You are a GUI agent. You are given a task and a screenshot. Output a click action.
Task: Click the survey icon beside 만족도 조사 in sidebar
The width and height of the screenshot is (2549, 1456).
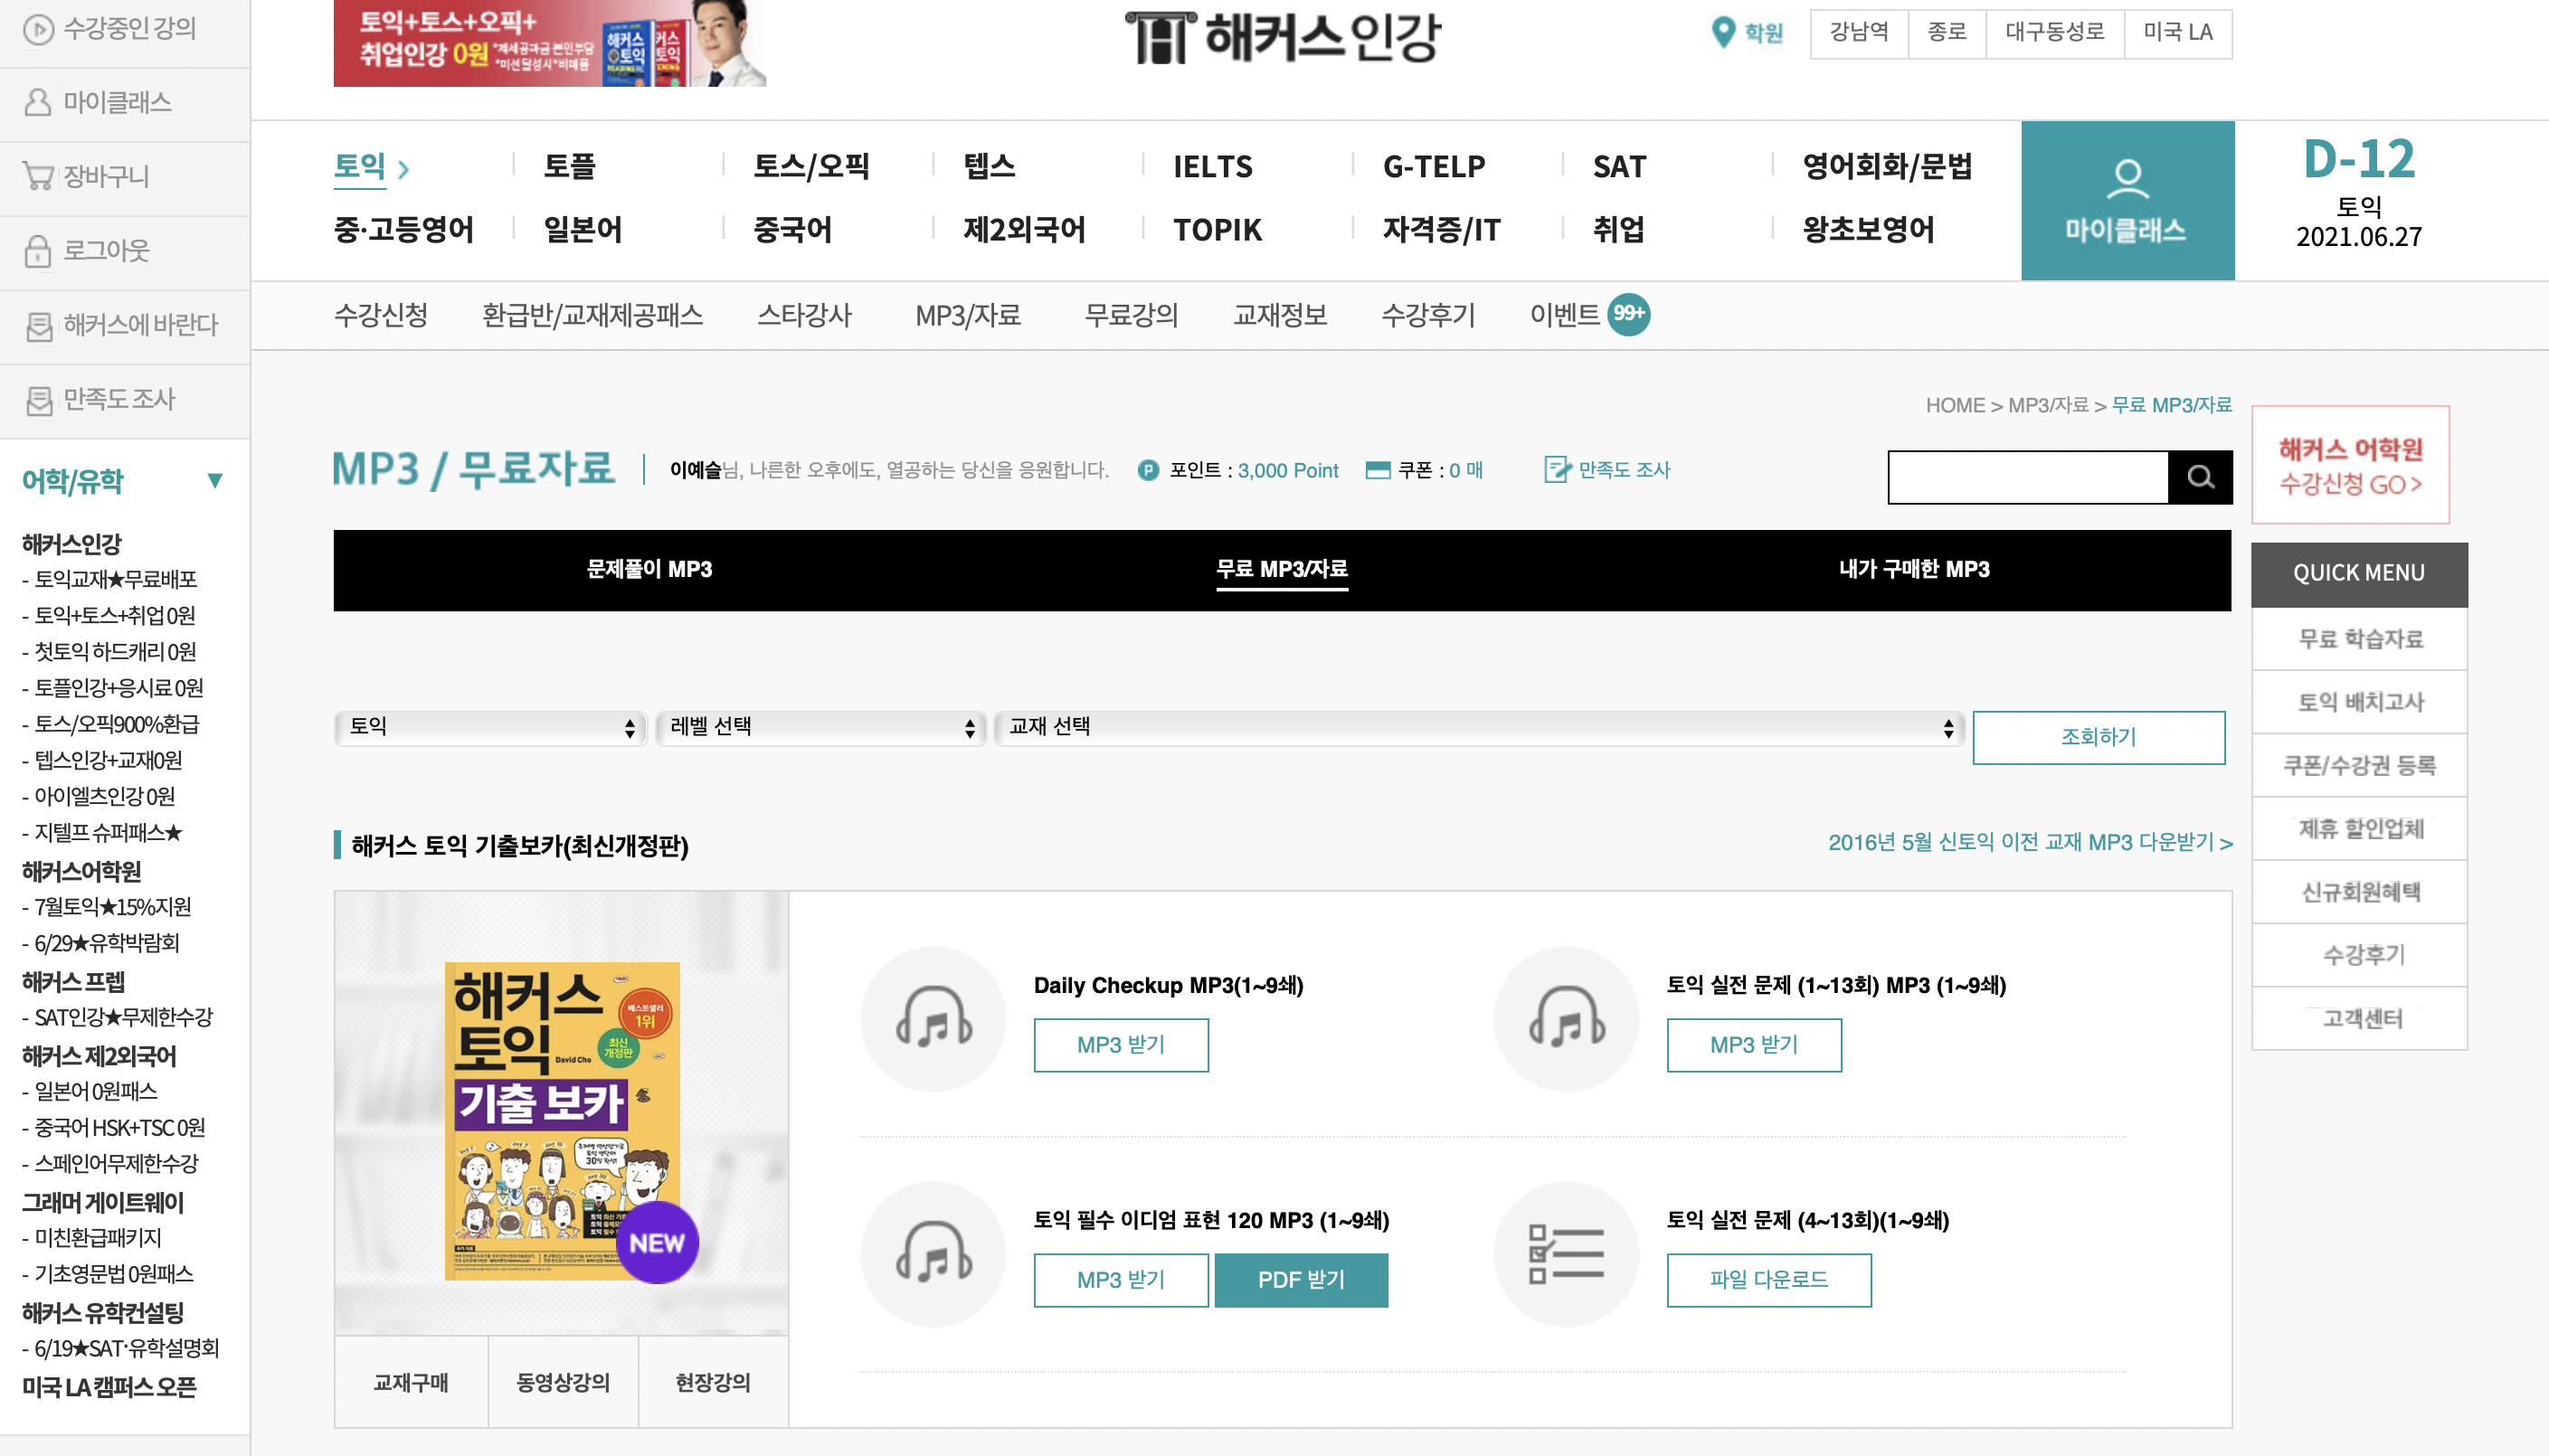pos(39,400)
